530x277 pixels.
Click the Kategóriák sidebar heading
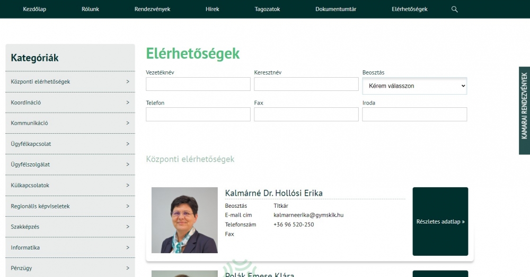click(x=34, y=58)
